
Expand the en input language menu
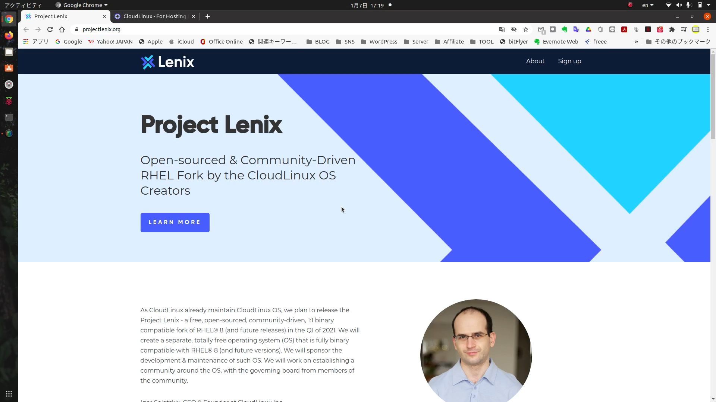[x=648, y=5]
